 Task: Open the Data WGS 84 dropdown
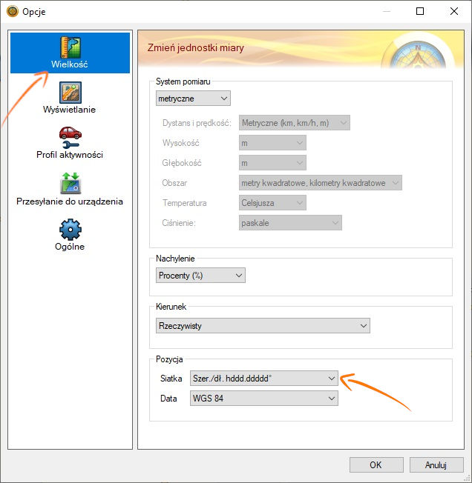coord(263,399)
